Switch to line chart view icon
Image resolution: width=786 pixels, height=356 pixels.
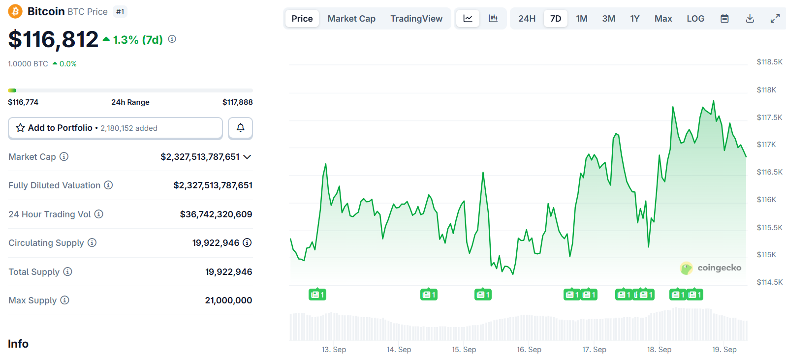pos(468,19)
